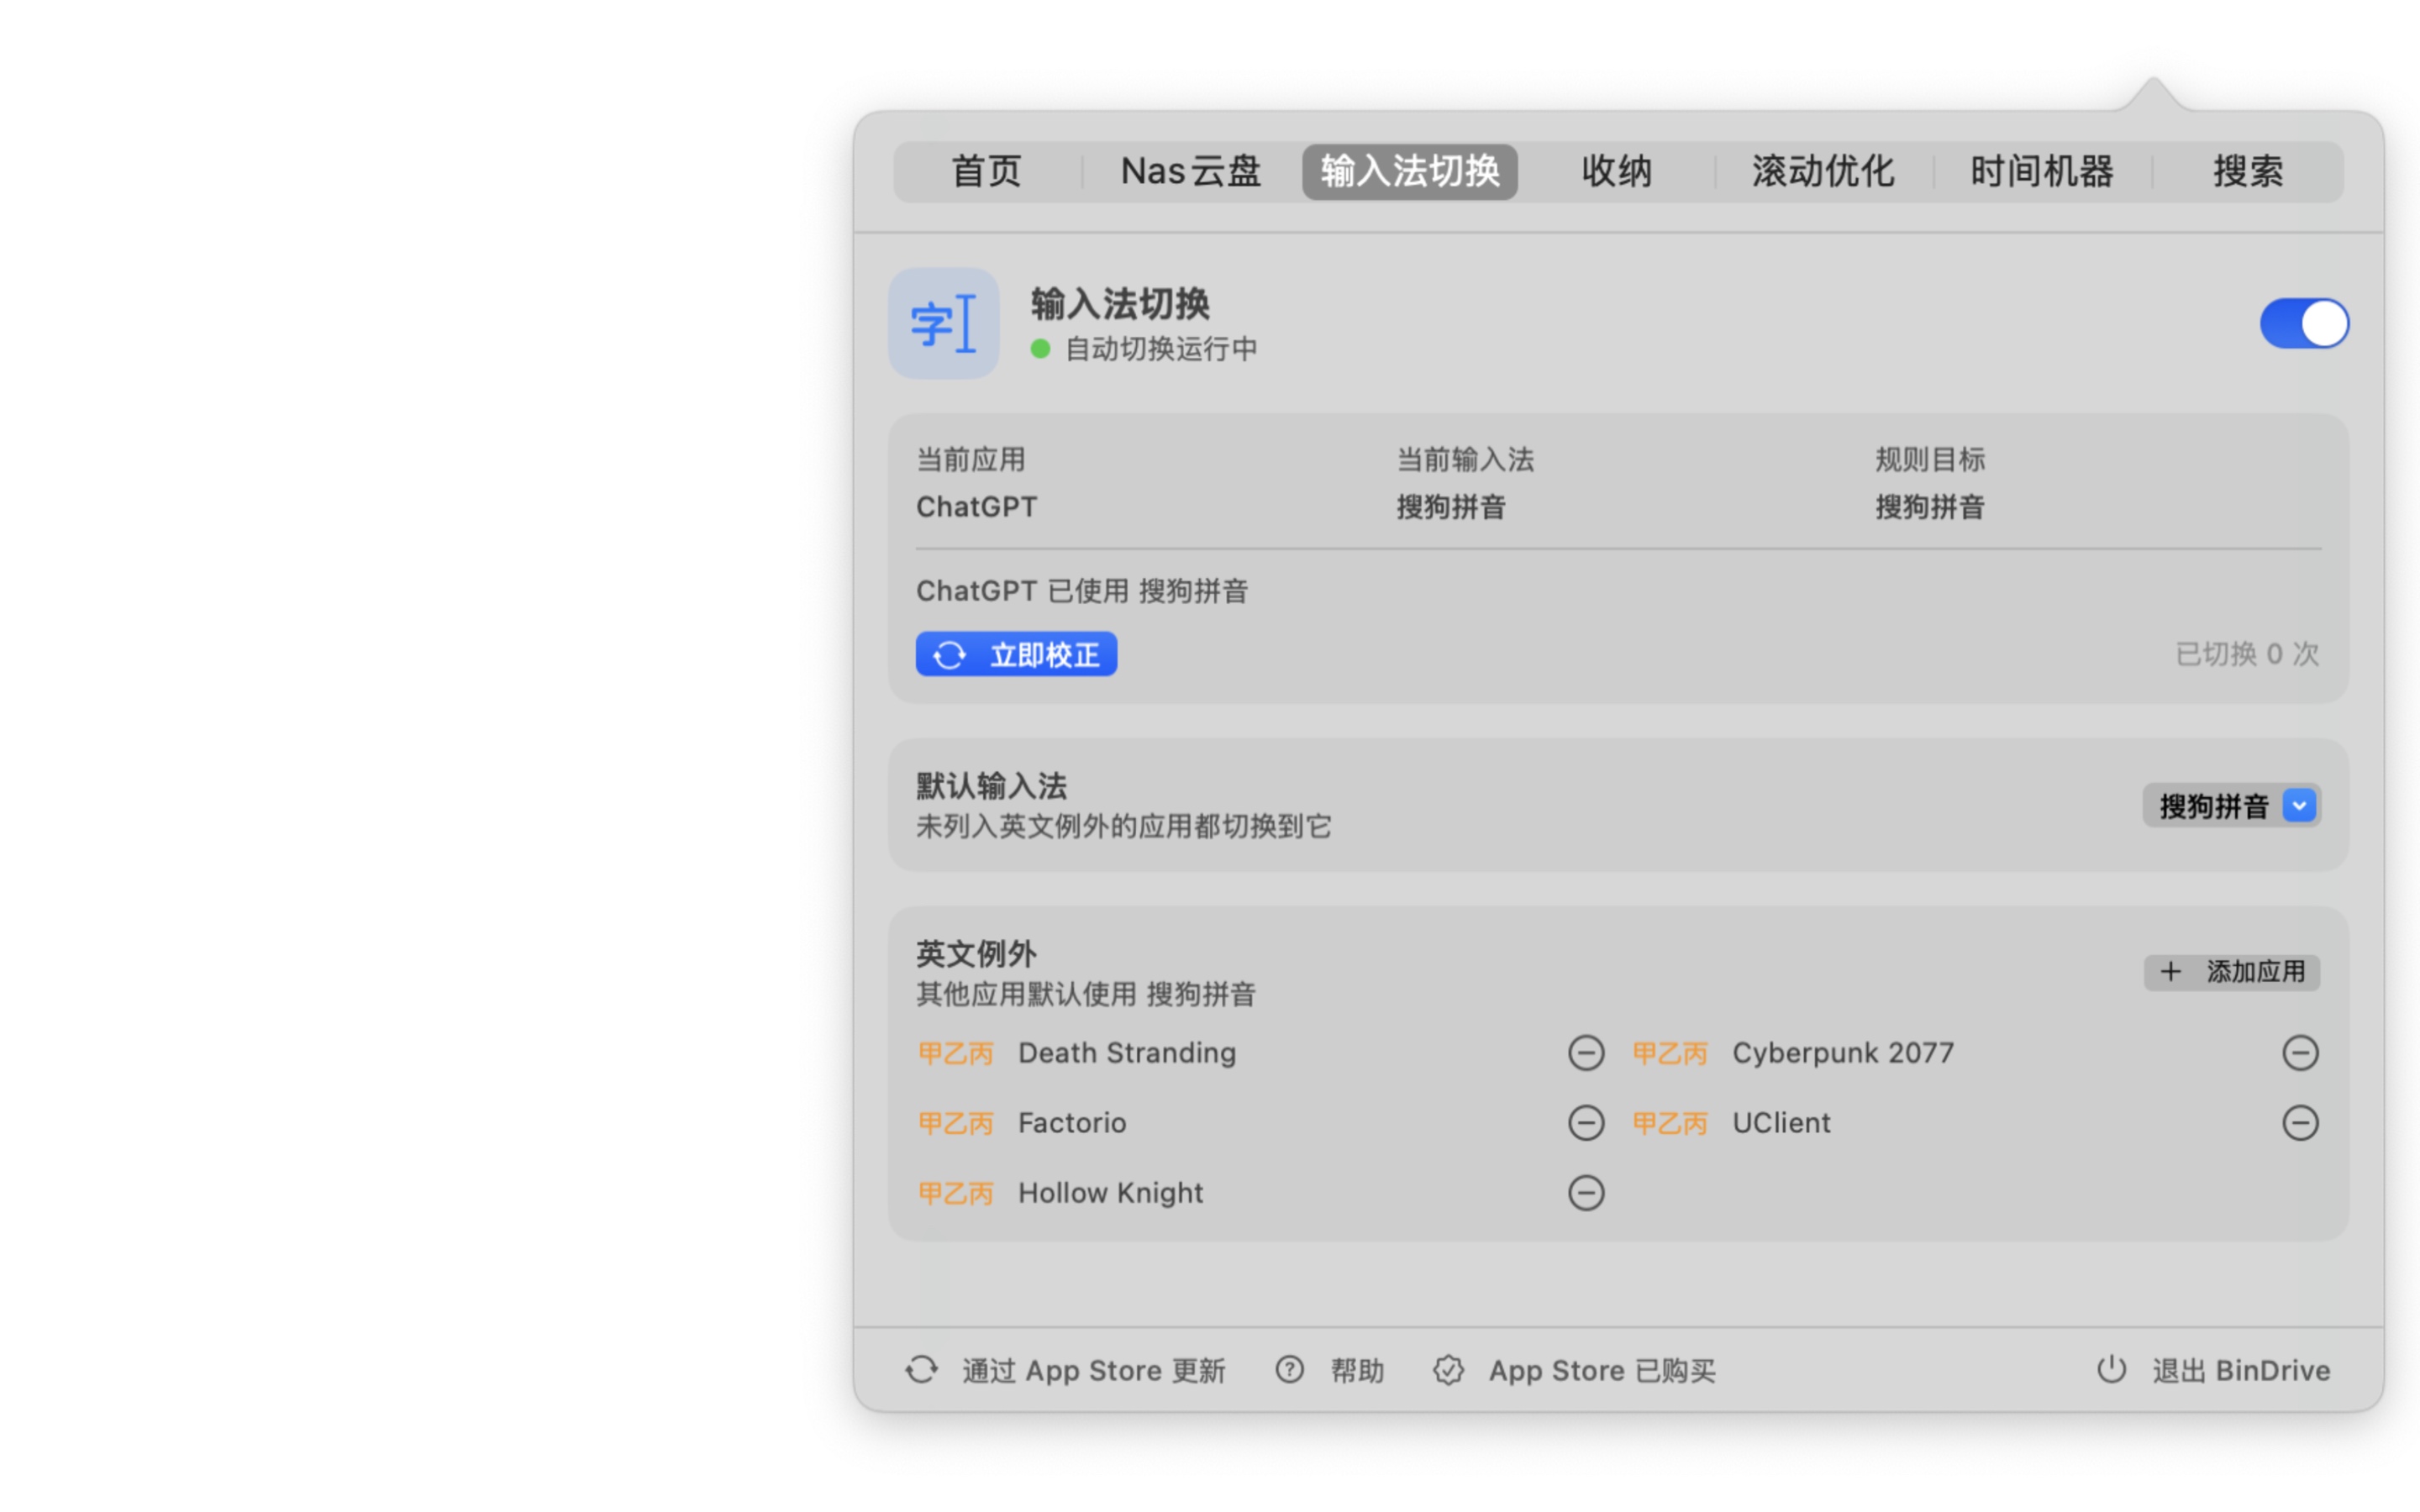Click the language icon beside Hollow Knight
This screenshot has height=1512, width=2420.
click(955, 1193)
